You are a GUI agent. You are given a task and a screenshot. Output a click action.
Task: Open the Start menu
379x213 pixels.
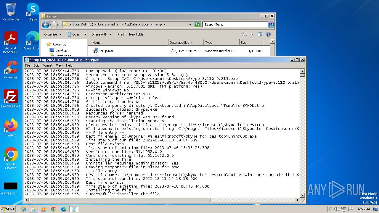point(8,209)
